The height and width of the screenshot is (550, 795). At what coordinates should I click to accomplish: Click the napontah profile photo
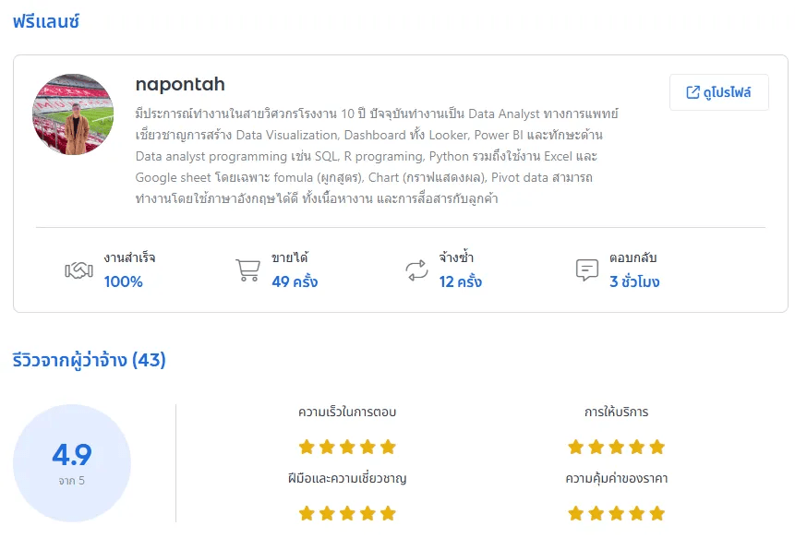(x=73, y=114)
